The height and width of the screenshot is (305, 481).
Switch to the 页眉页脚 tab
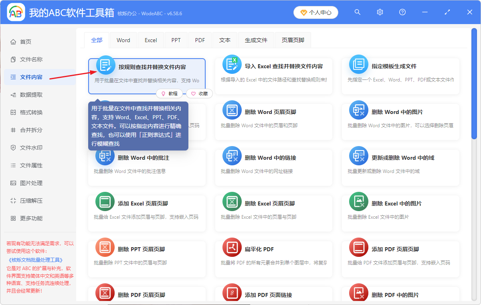click(293, 40)
